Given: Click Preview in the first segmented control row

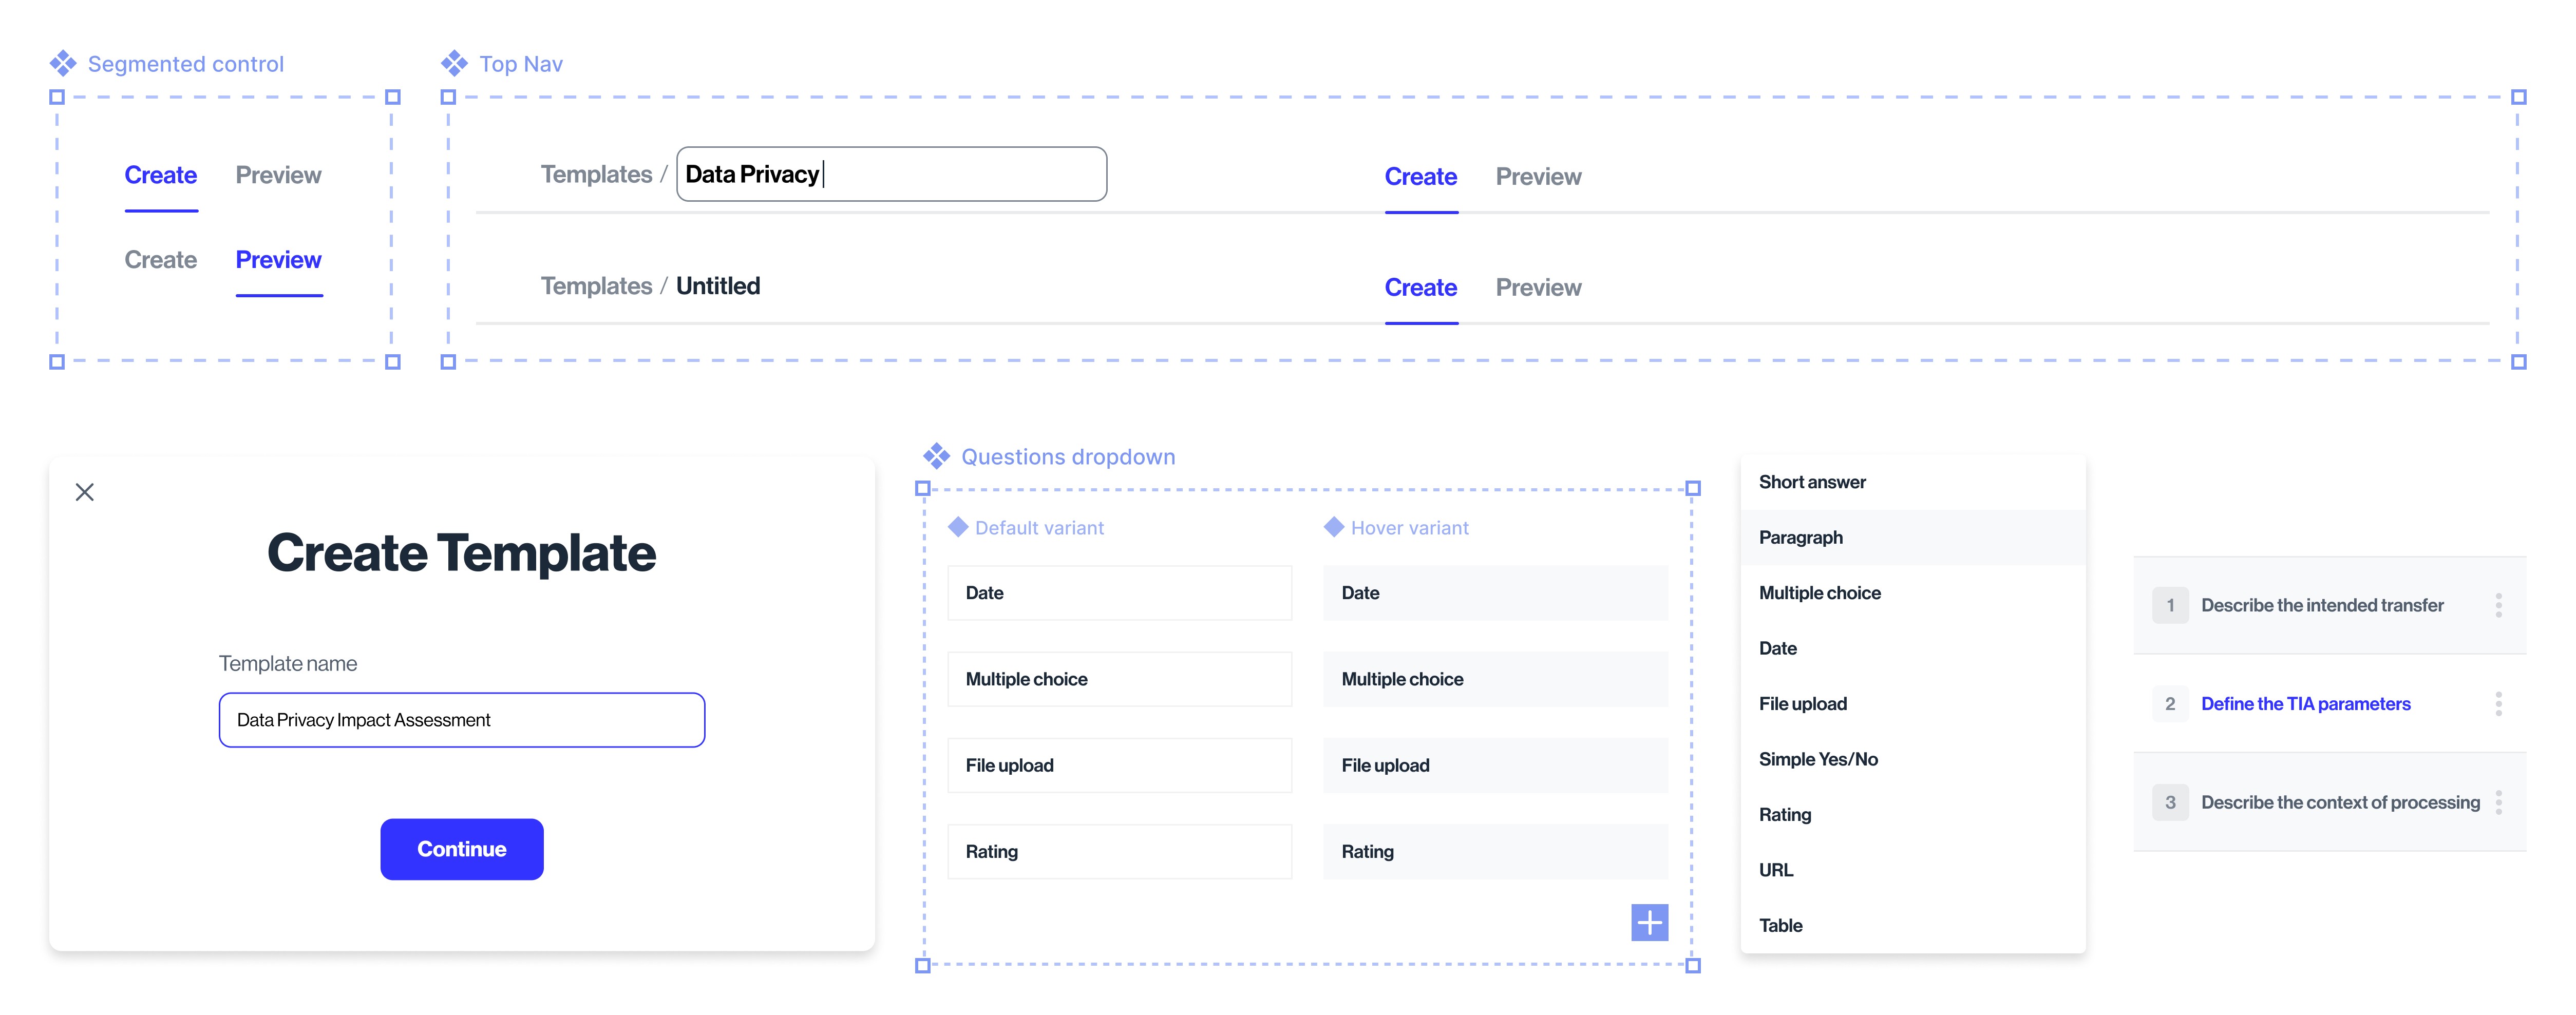Looking at the screenshot, I should (278, 176).
